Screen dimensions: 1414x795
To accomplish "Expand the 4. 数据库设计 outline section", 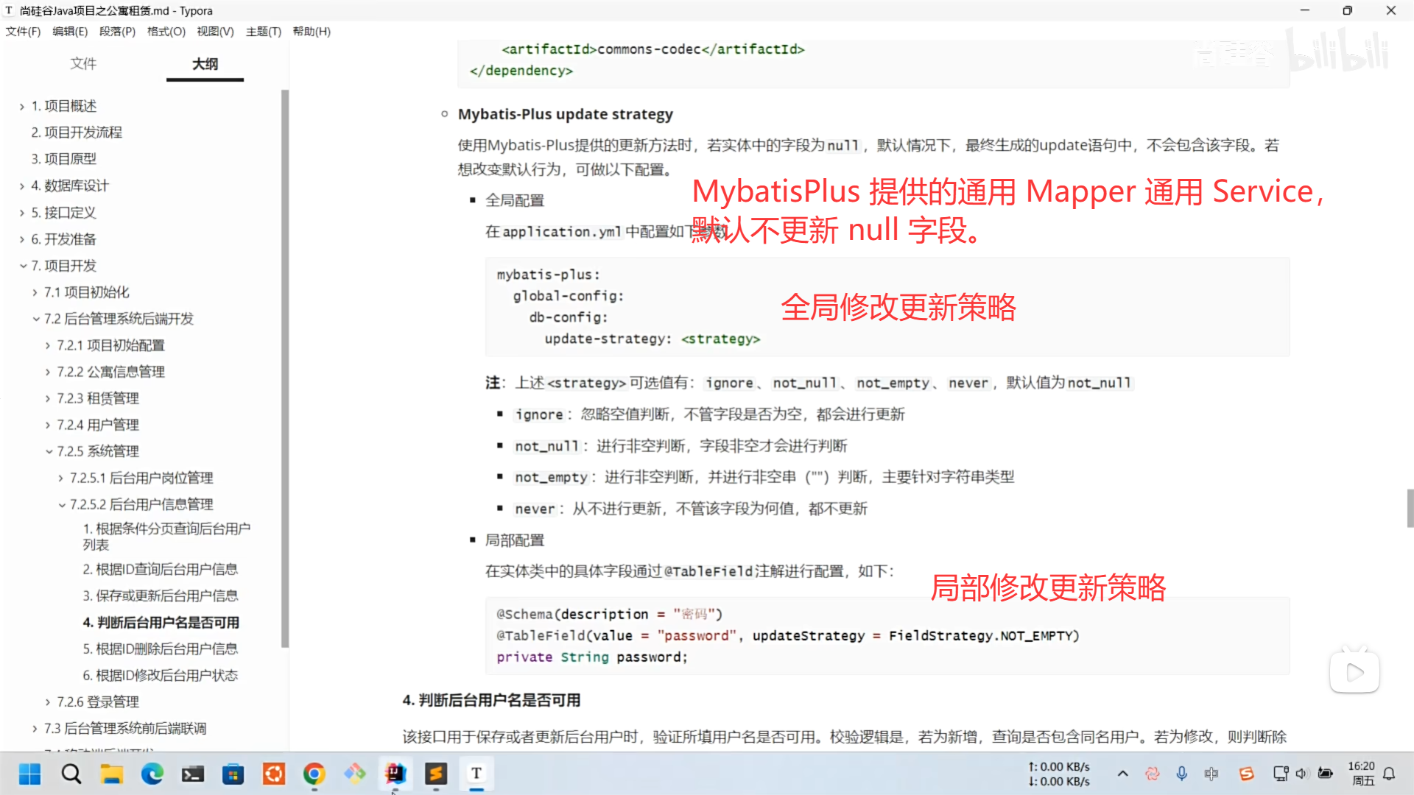I will (x=22, y=186).
